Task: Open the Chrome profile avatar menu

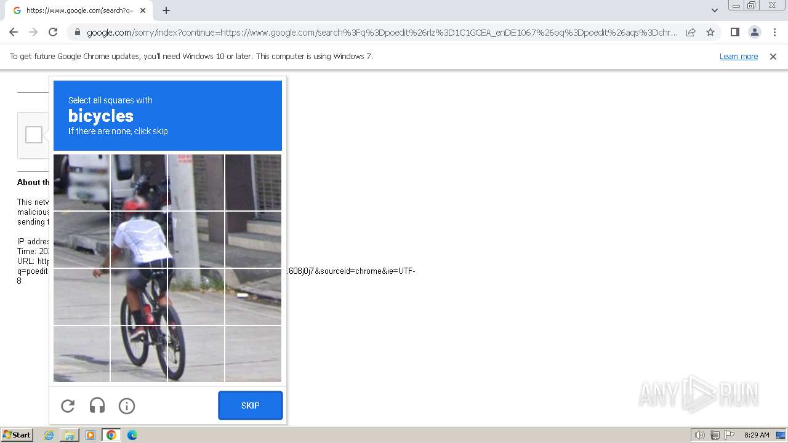Action: [754, 32]
